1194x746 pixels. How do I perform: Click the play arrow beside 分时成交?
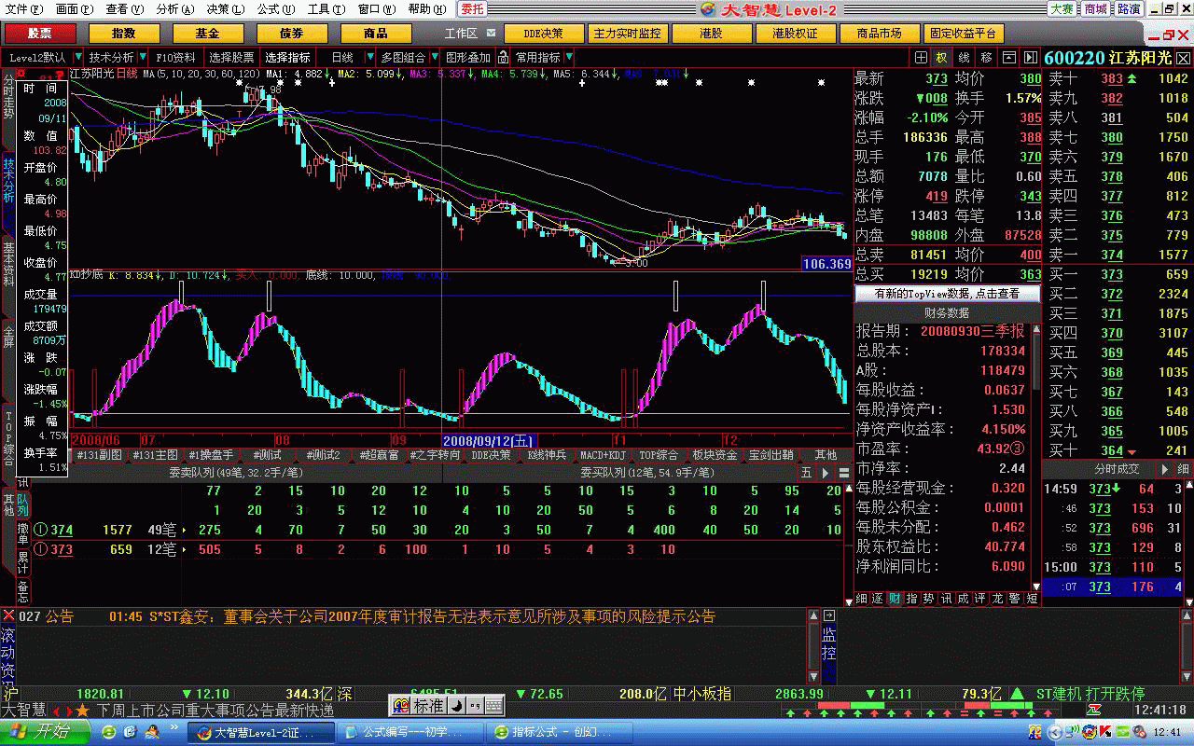(x=1166, y=469)
